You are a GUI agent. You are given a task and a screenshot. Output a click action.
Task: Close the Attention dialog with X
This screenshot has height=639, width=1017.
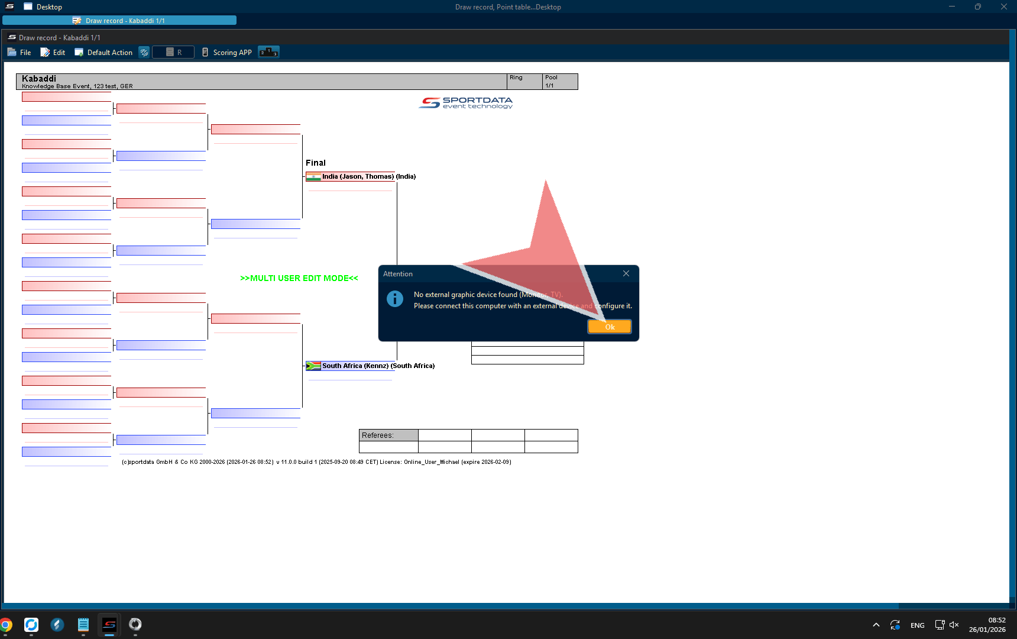click(x=626, y=273)
